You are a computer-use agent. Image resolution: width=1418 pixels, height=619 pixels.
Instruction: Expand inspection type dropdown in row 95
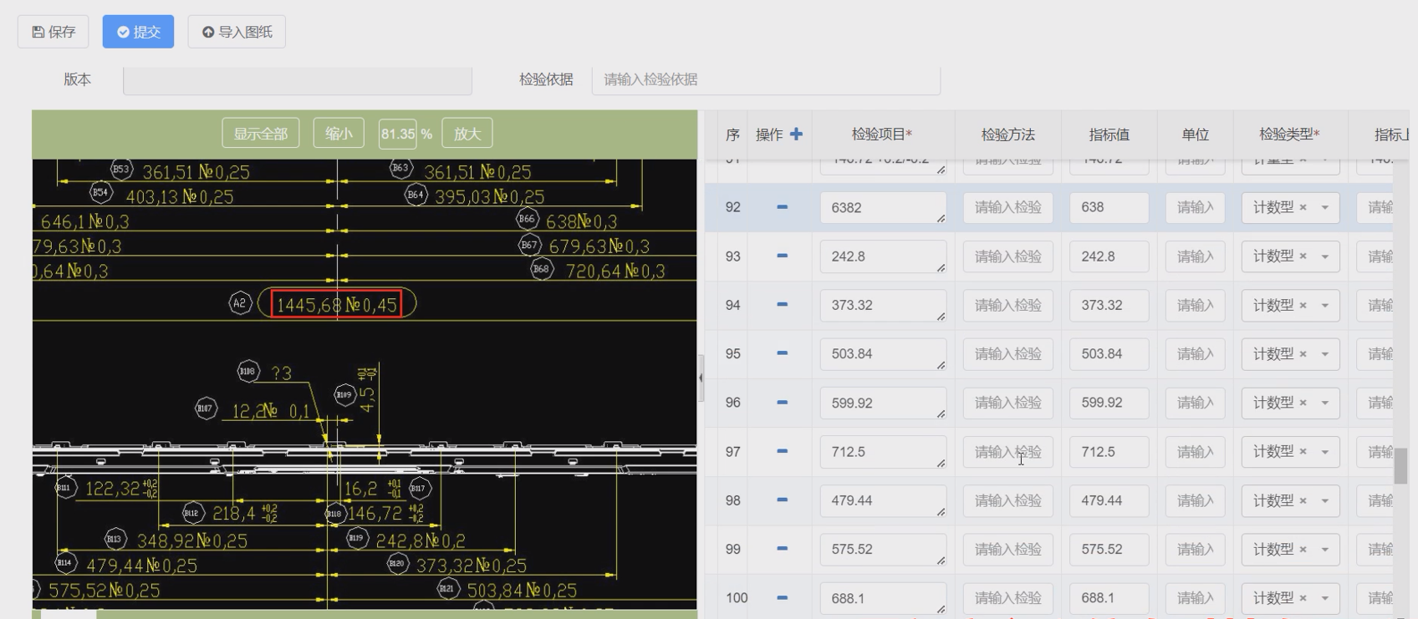click(1325, 354)
